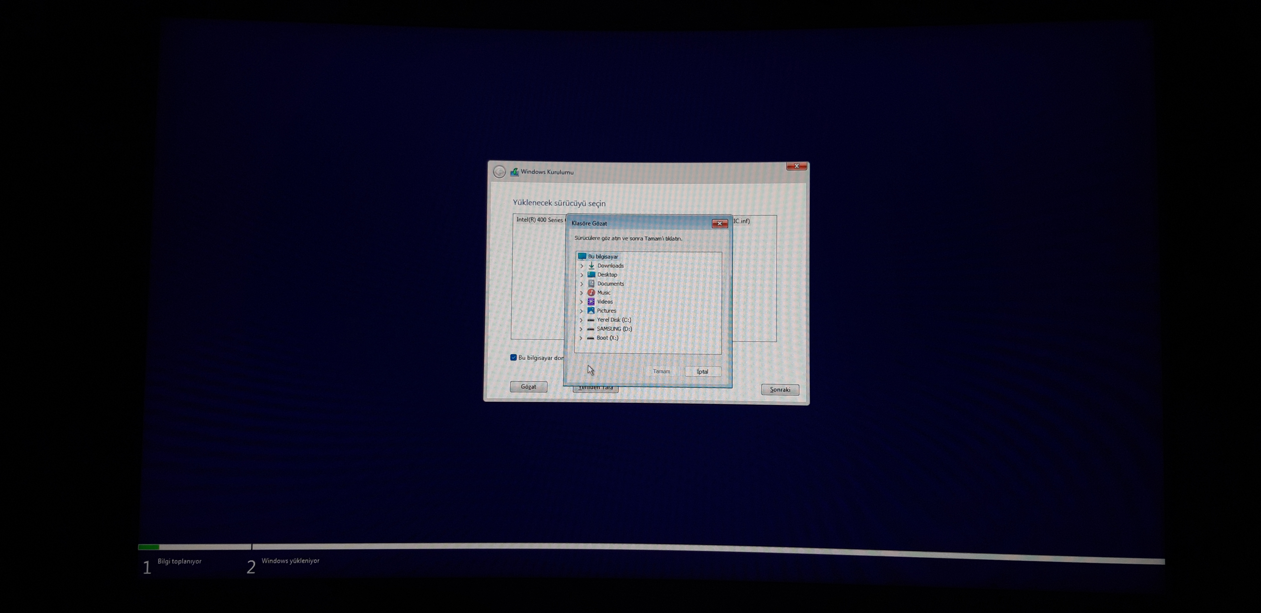Screen dimensions: 1261x613
Task: Expand the Yerel Disk (C:) node
Action: [581, 320]
